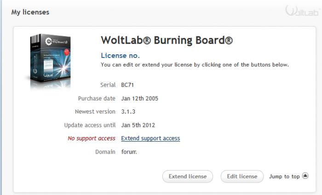Click the WoltLab Burning Board product title
This screenshot has width=322, height=195.
click(x=167, y=40)
